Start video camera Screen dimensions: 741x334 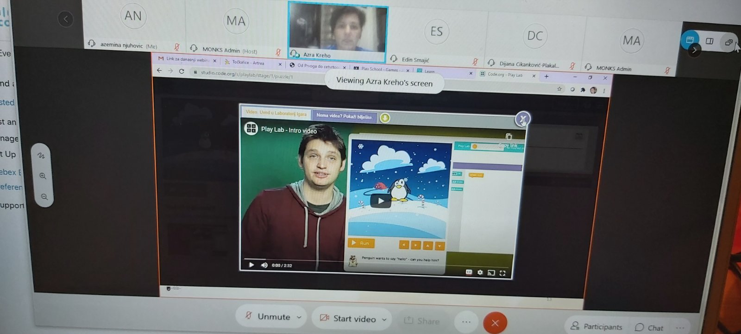pos(348,318)
